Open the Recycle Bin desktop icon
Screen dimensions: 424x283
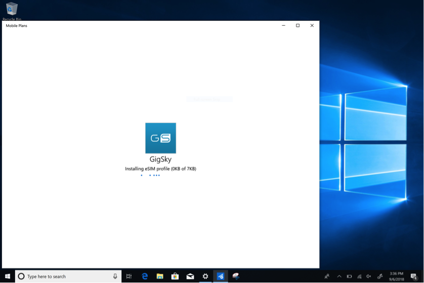[12, 11]
